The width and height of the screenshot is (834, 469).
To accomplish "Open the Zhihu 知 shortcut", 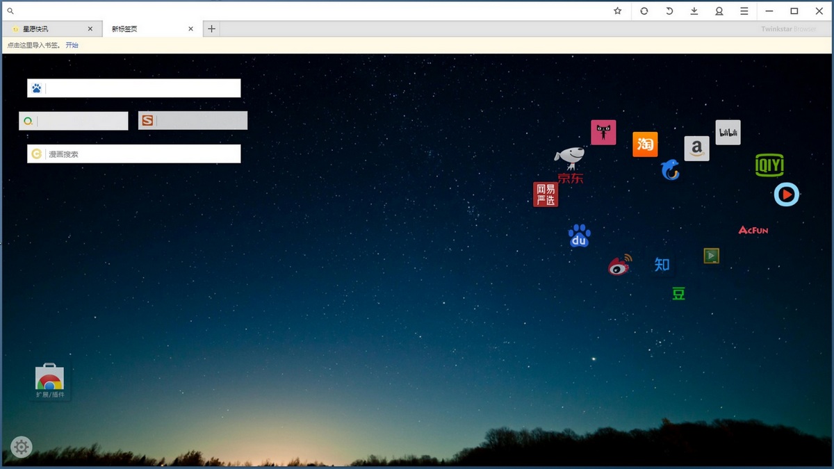I will (x=662, y=264).
